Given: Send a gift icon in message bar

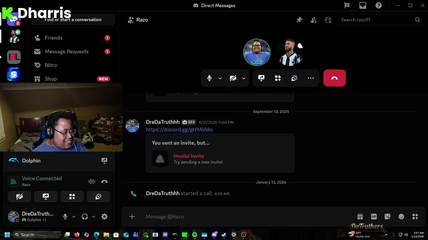Looking at the screenshot, I should pos(360,217).
